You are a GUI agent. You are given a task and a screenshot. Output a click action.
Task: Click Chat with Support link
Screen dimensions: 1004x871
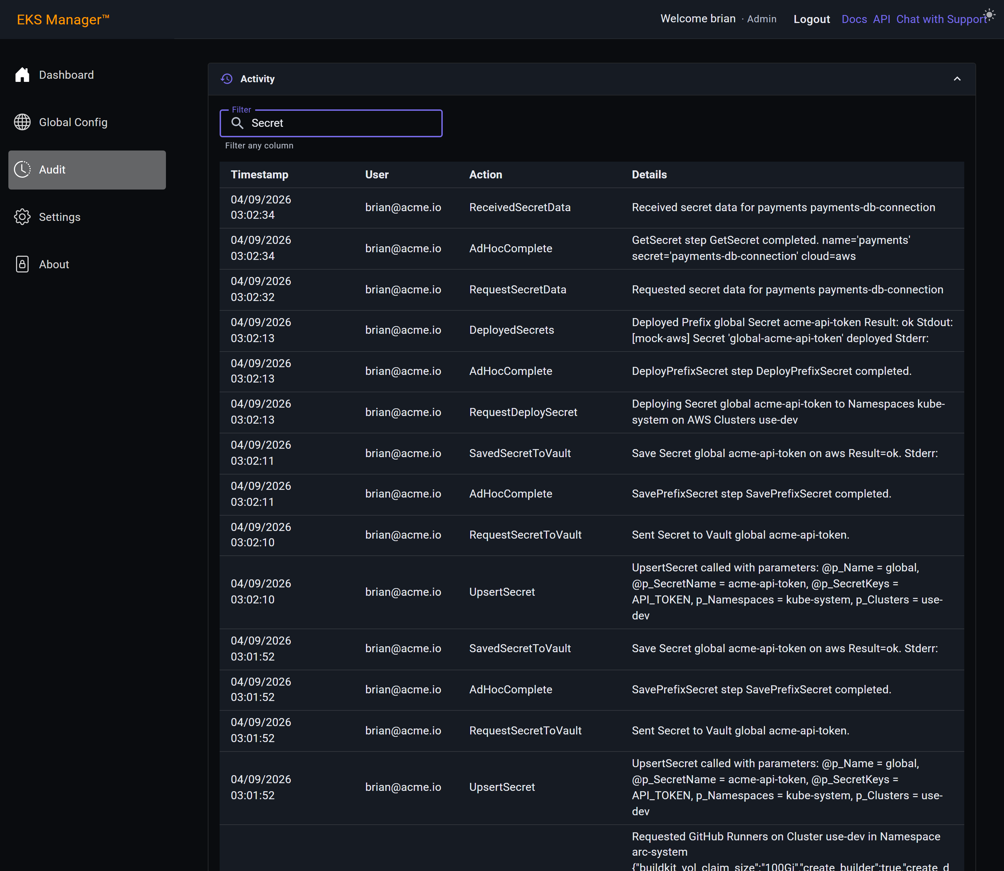(941, 19)
